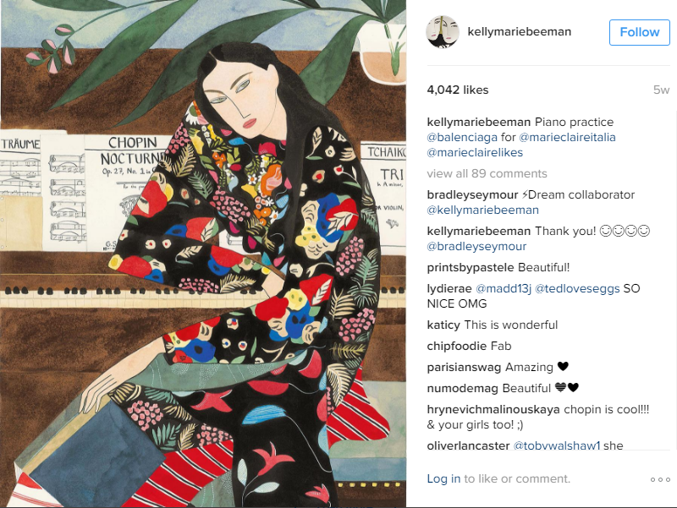677x508 pixels.
Task: View katicy's profile from comment
Action: coord(443,325)
